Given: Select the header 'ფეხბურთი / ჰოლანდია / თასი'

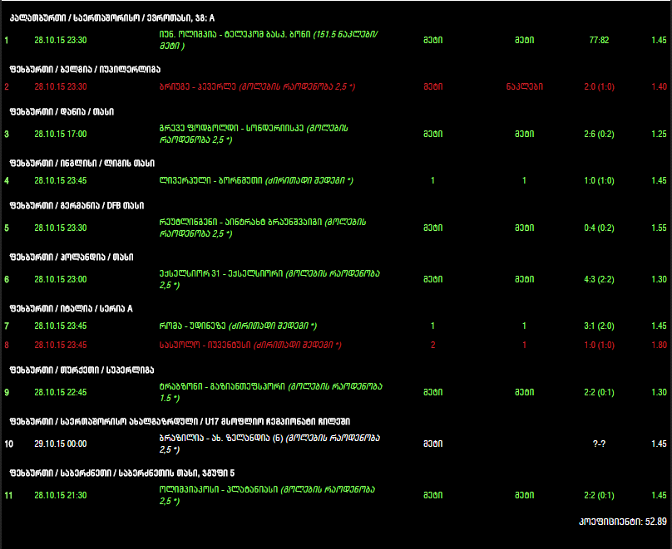Looking at the screenshot, I should (x=72, y=257).
